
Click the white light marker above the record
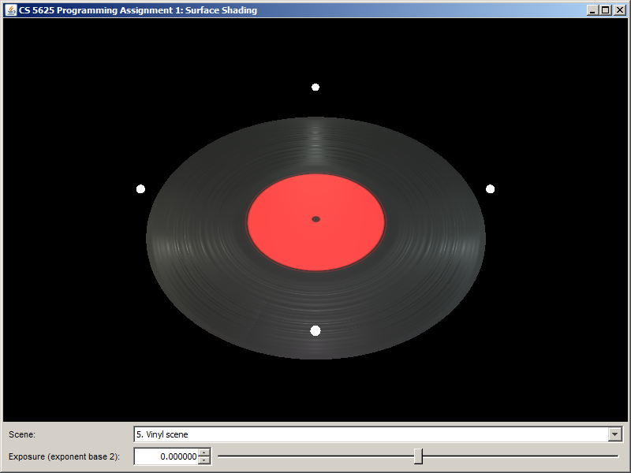coord(315,87)
